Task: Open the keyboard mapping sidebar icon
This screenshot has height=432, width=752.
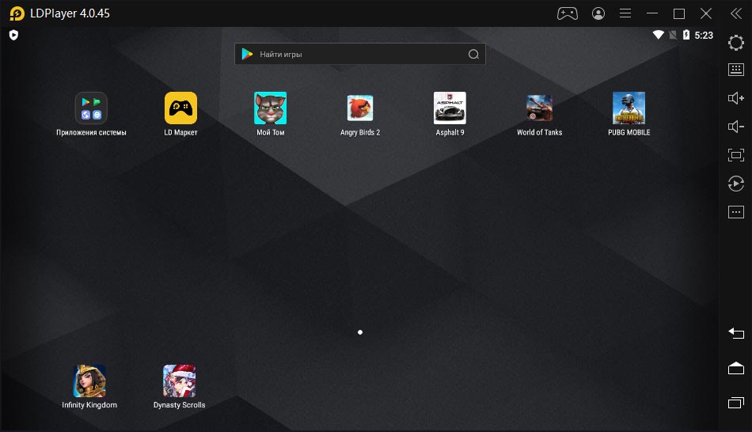Action: pos(736,70)
